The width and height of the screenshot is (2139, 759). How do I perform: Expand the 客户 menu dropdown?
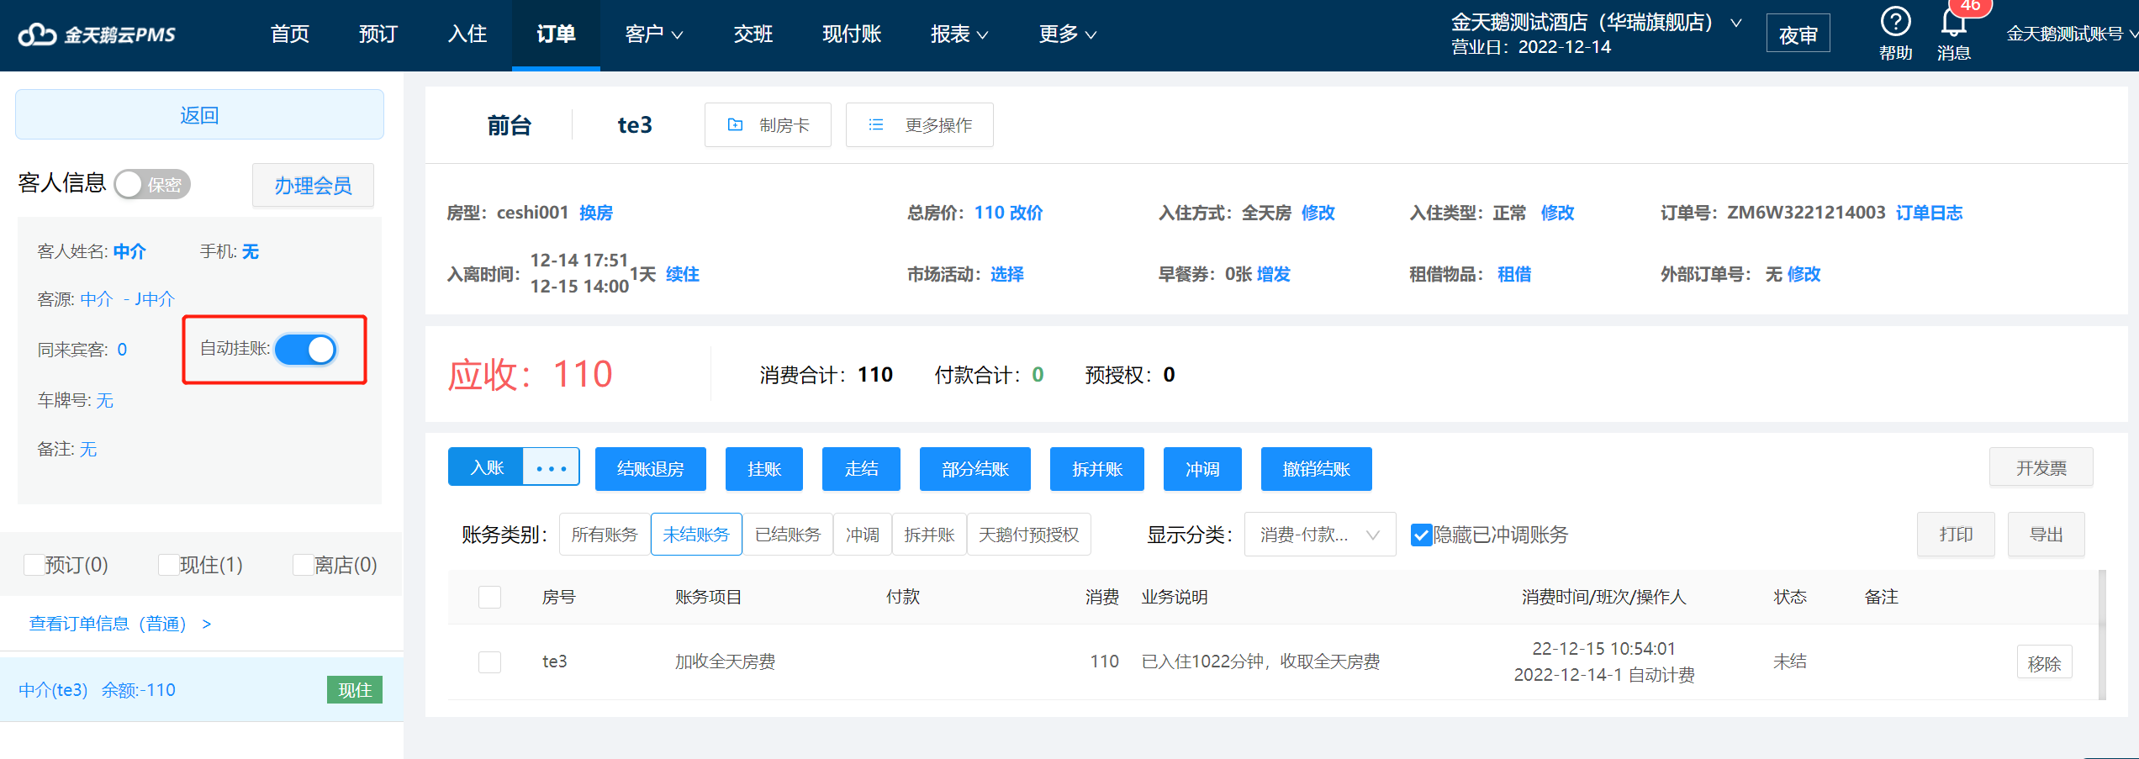[x=654, y=34]
